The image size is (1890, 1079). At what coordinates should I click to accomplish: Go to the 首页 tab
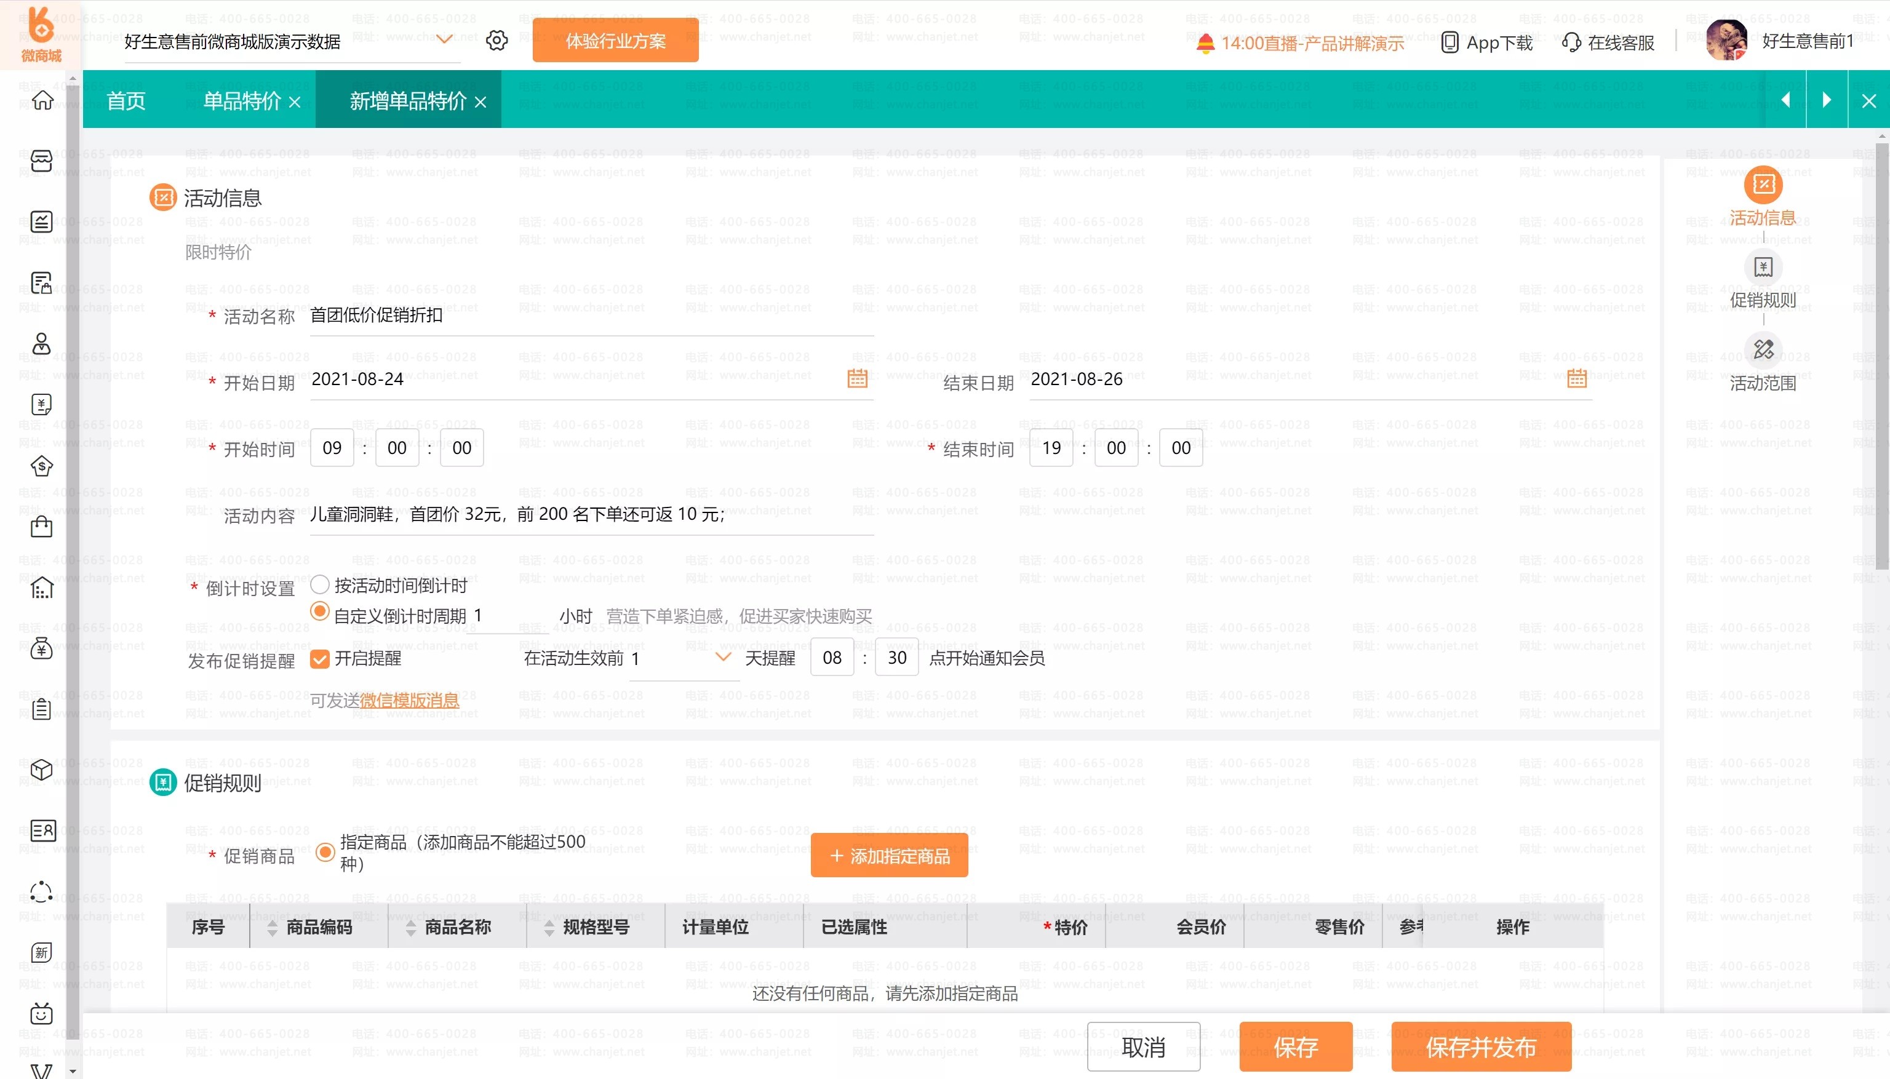[x=126, y=101]
